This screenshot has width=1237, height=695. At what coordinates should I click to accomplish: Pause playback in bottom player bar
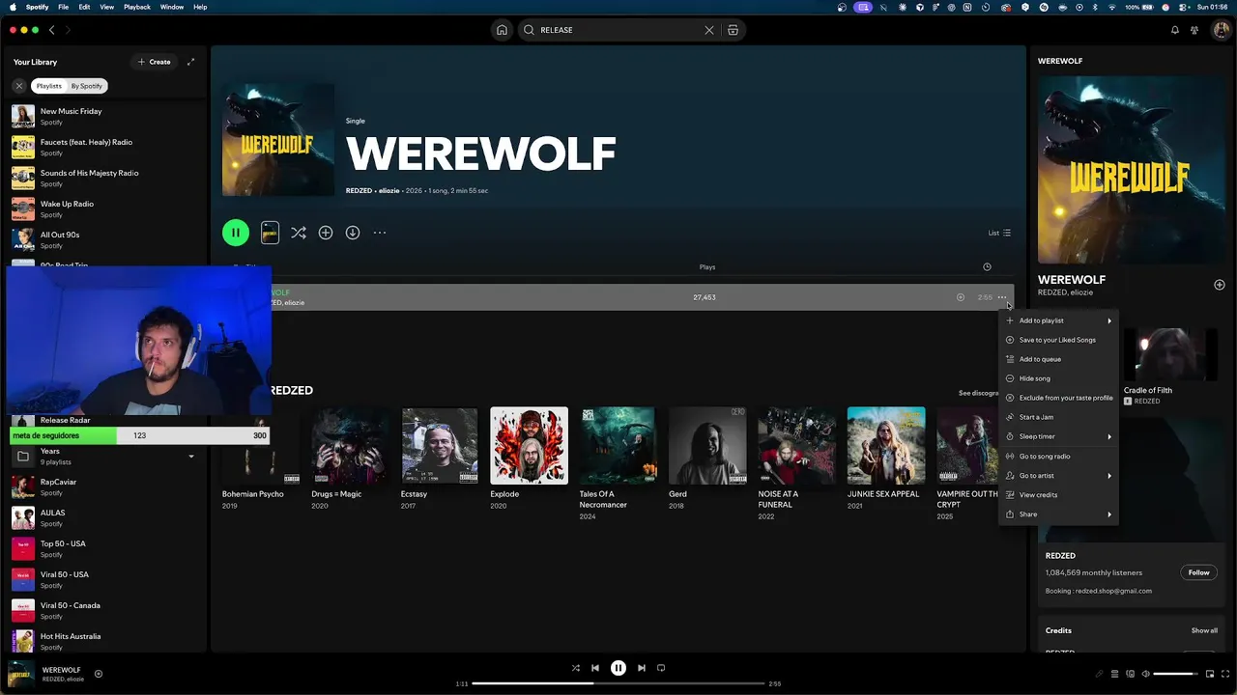pyautogui.click(x=618, y=668)
